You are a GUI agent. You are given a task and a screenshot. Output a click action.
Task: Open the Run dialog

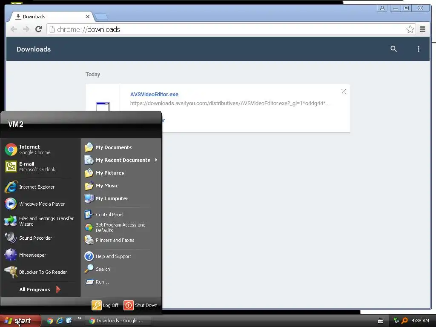tap(121, 282)
